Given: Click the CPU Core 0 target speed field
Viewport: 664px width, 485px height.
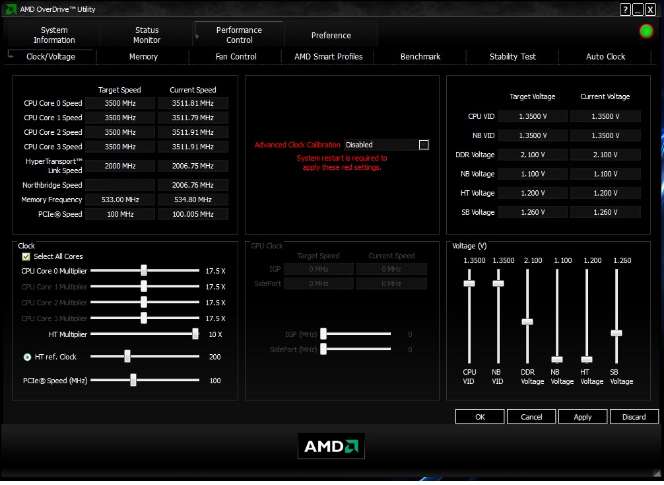Looking at the screenshot, I should [120, 103].
